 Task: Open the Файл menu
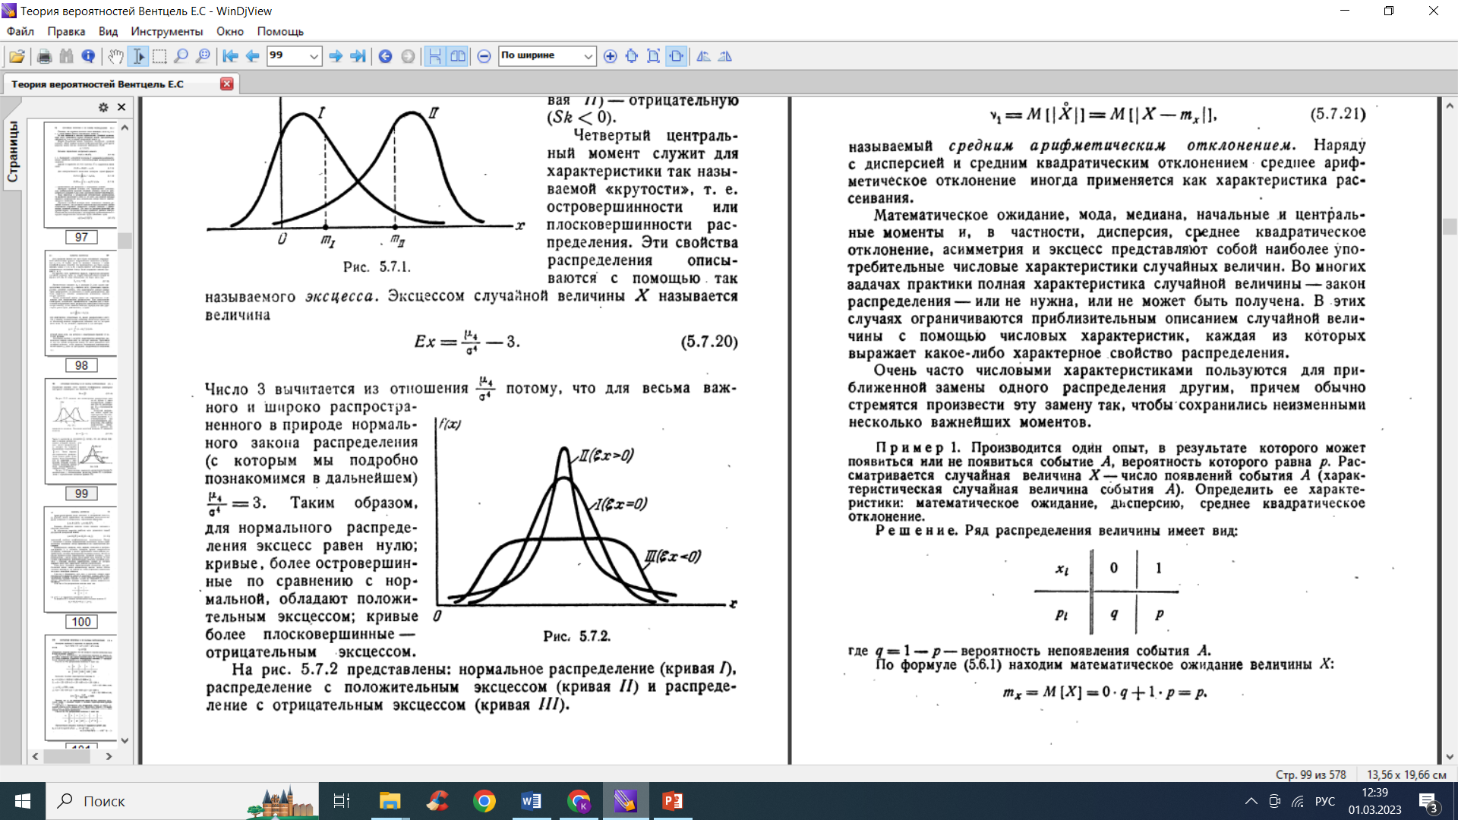pyautogui.click(x=21, y=31)
